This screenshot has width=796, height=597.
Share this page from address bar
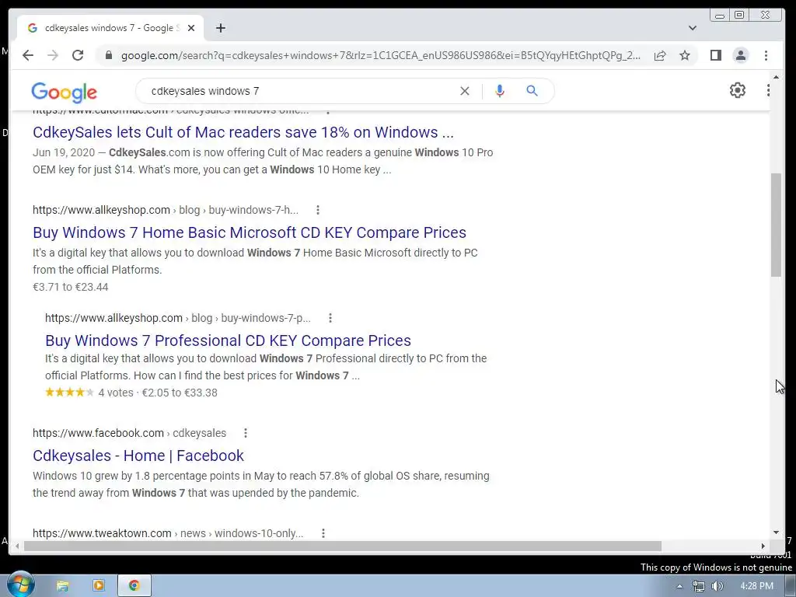[x=660, y=55]
